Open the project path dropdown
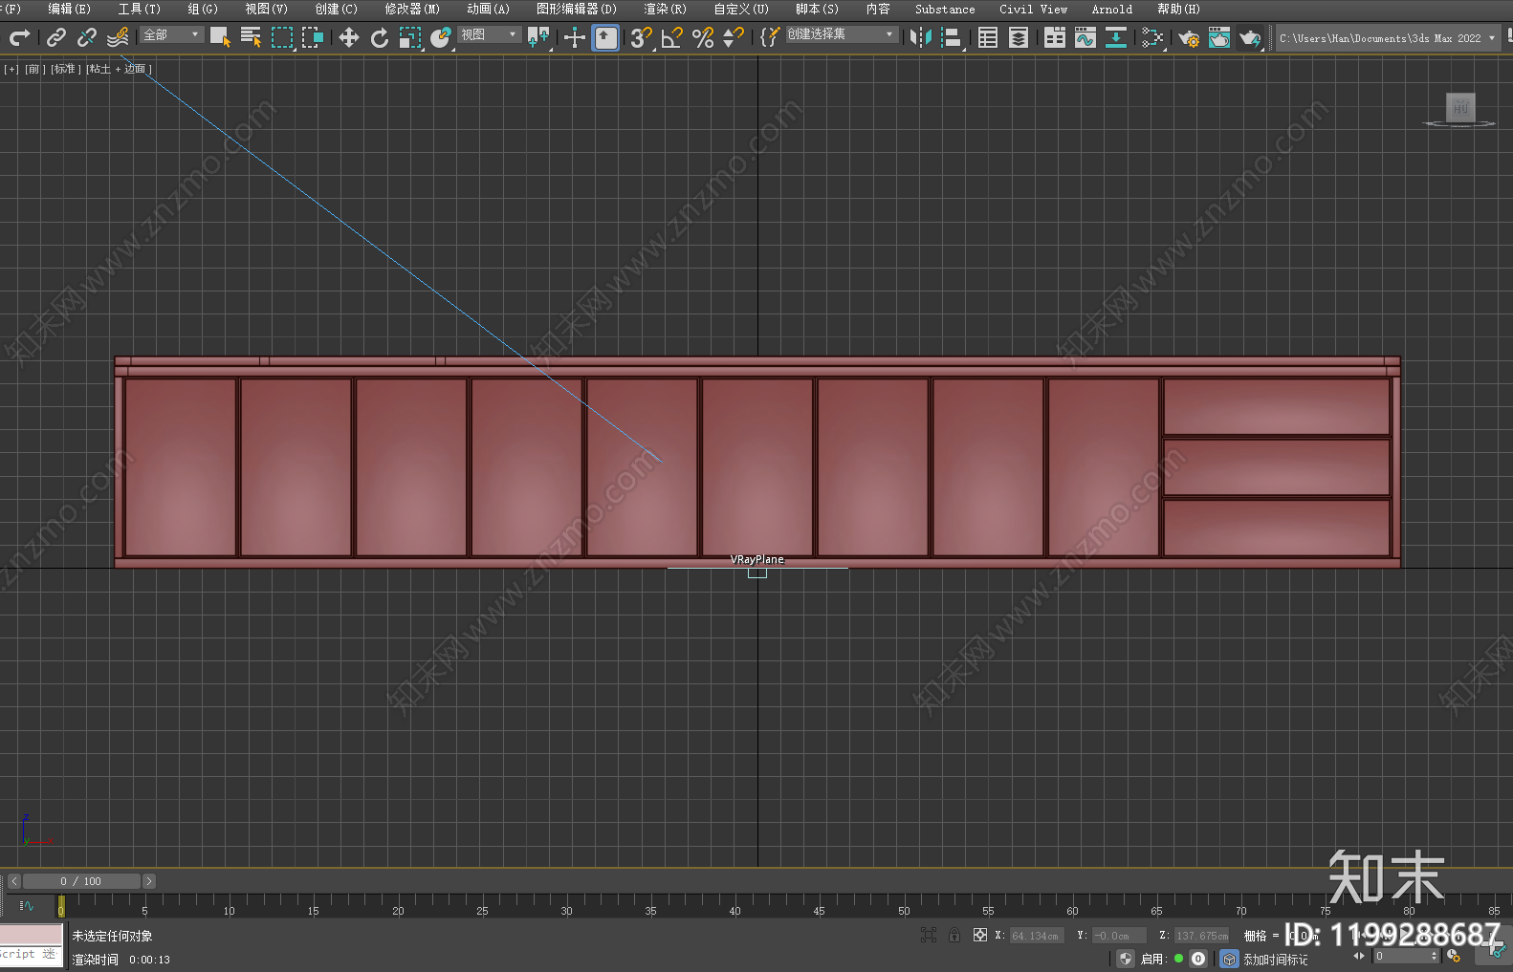This screenshot has height=972, width=1513. click(x=1387, y=38)
